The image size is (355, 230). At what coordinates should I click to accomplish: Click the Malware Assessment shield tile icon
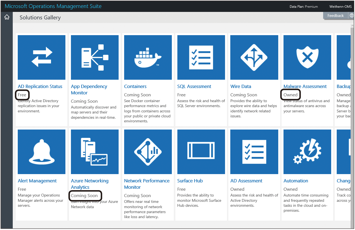307,57
